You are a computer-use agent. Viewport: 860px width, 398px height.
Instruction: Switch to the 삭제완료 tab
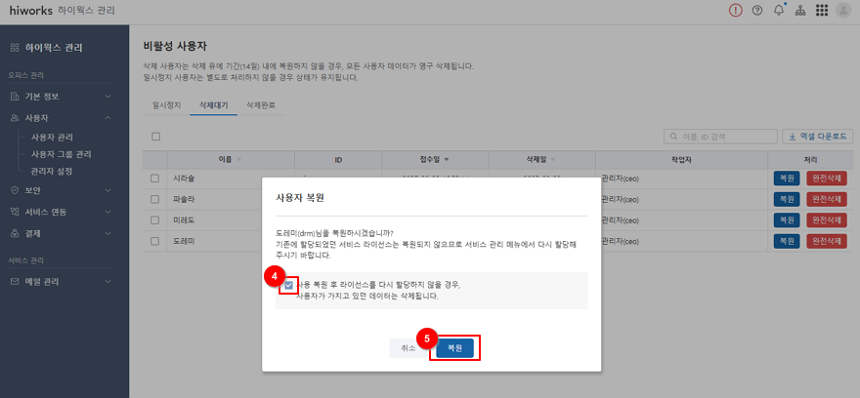pyautogui.click(x=261, y=104)
